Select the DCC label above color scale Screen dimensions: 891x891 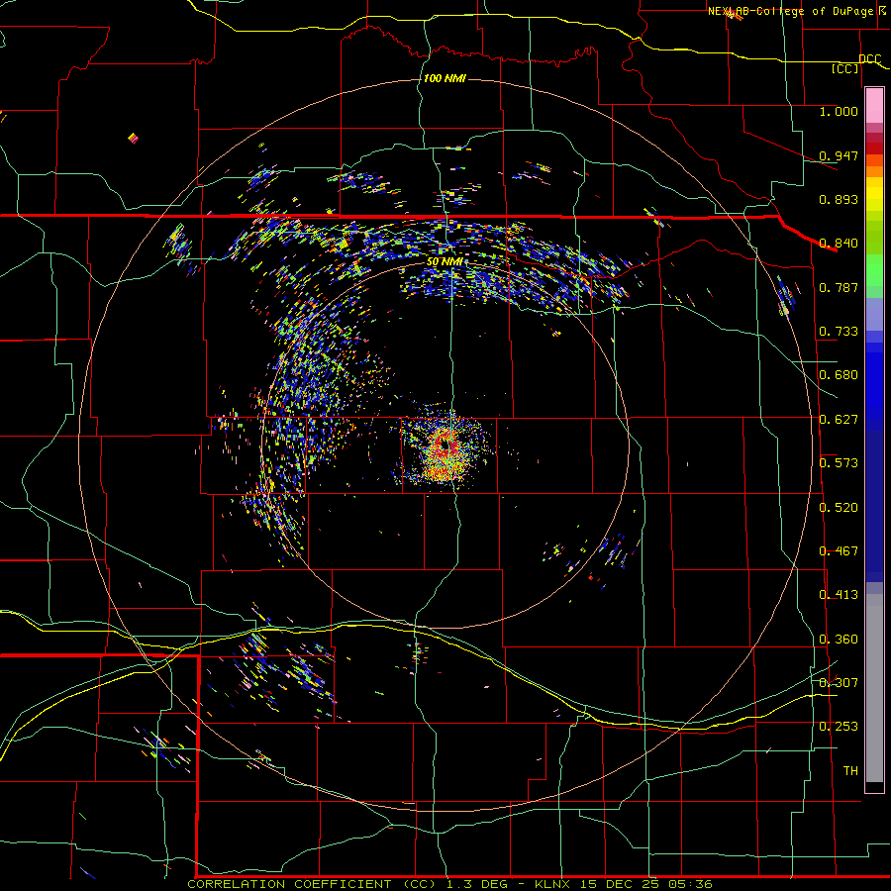[869, 59]
